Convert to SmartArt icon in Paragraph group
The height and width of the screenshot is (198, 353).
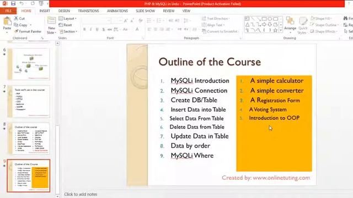pos(204,31)
